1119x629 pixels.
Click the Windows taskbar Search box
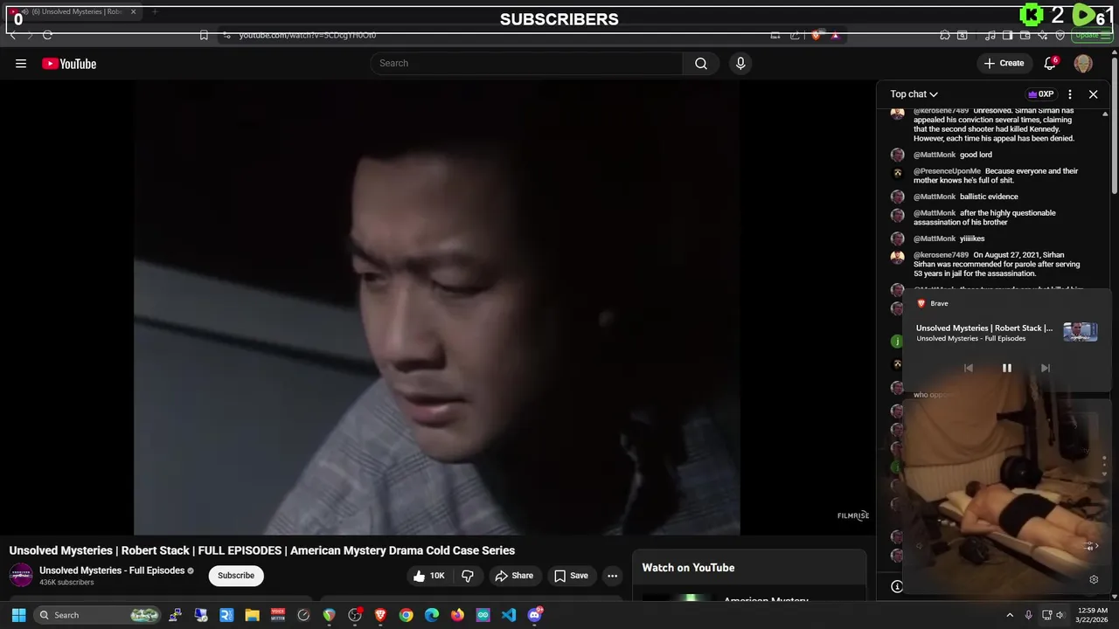(99, 615)
